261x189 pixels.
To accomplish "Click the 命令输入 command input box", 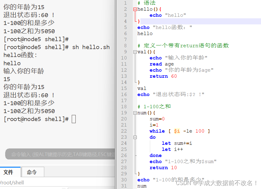I will (x=60, y=154).
